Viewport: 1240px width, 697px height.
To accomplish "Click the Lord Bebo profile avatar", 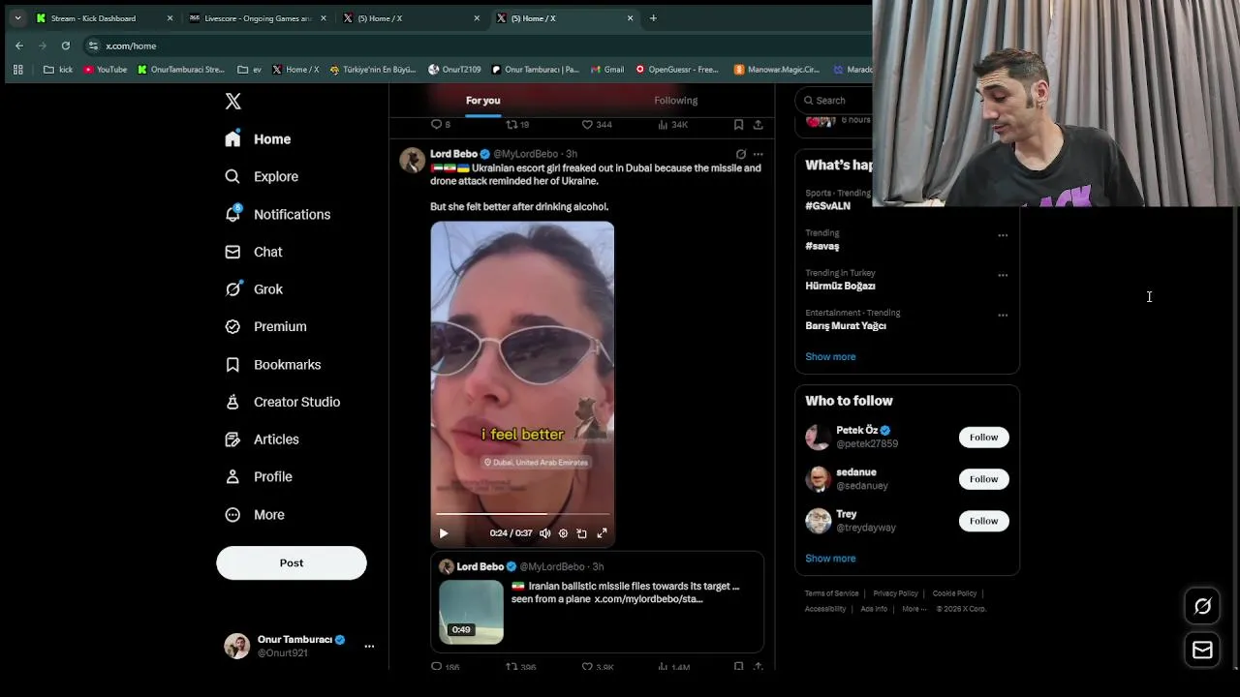I will click(x=413, y=160).
